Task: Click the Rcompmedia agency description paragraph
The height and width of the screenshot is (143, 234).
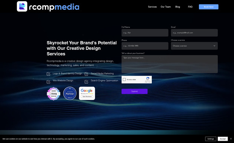Action: point(80,63)
